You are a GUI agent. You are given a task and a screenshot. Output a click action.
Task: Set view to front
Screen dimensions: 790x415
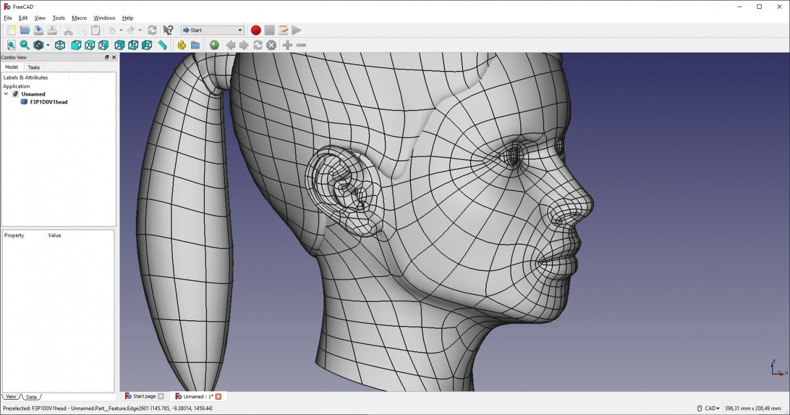[x=76, y=45]
